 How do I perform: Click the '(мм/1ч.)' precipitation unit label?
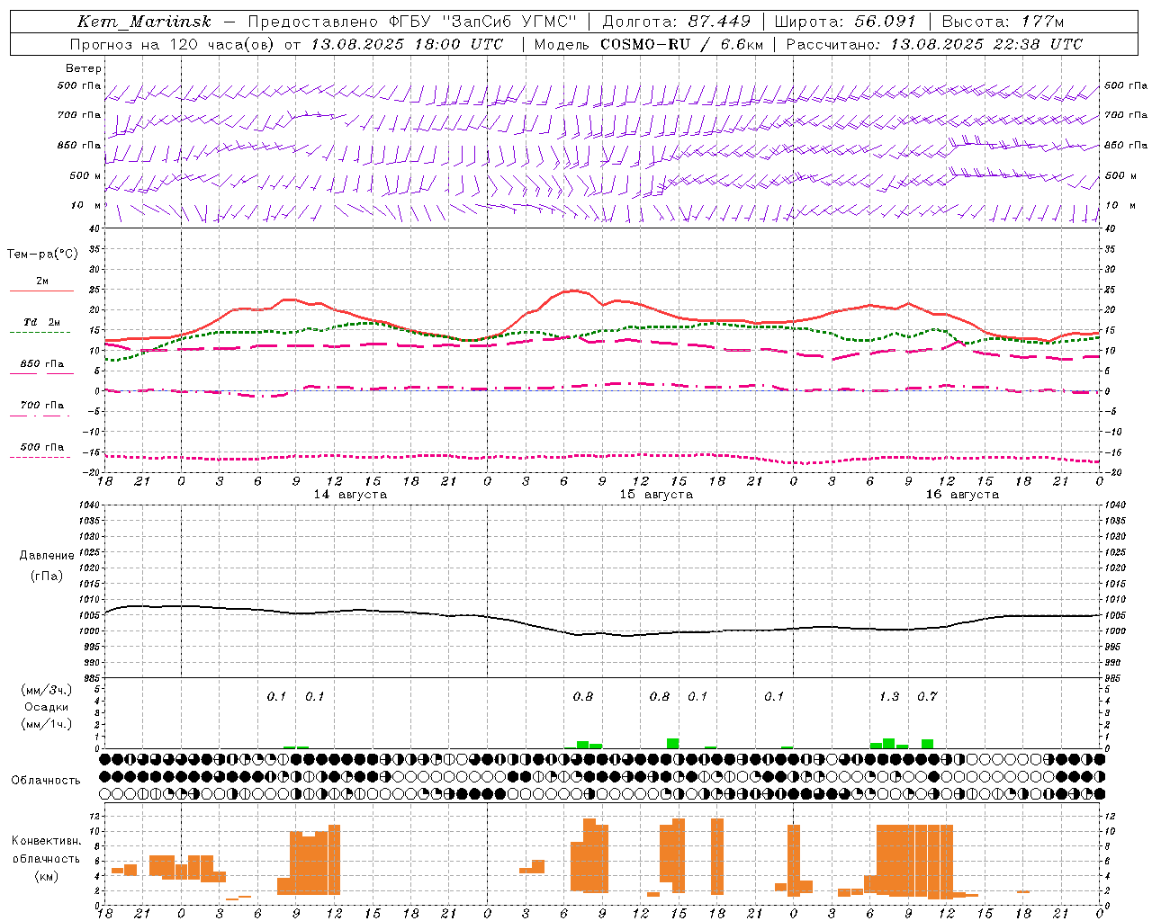[x=47, y=724]
